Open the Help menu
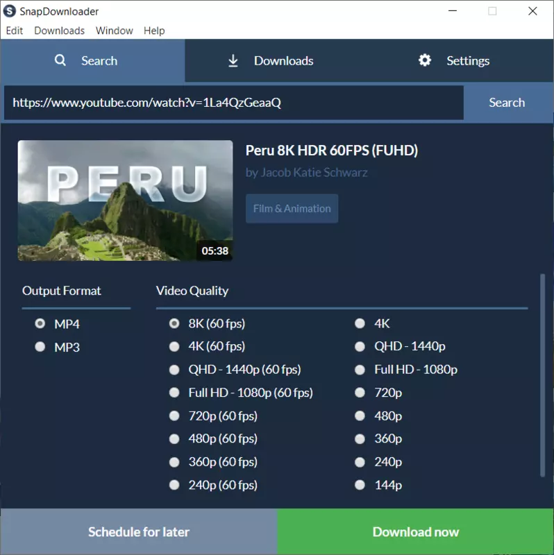This screenshot has height=555, width=554. (154, 31)
